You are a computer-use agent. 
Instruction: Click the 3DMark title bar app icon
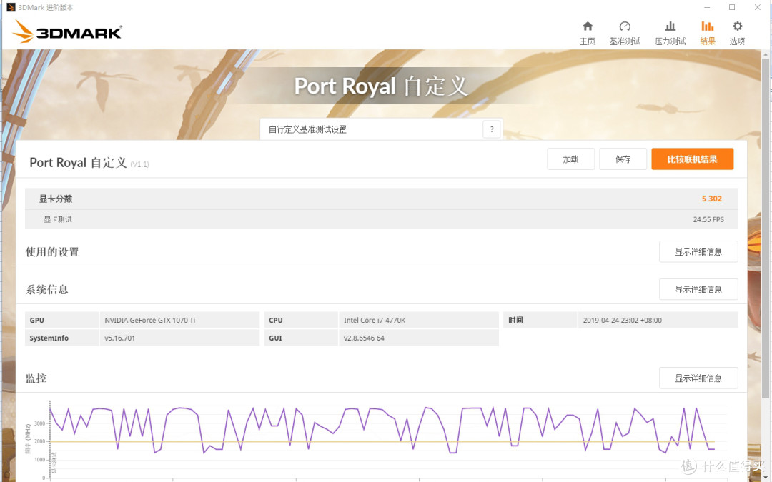(11, 7)
